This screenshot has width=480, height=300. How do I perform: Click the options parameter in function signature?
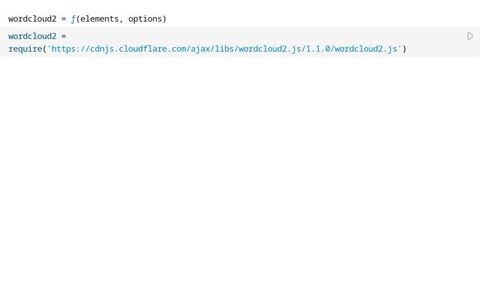(x=145, y=19)
